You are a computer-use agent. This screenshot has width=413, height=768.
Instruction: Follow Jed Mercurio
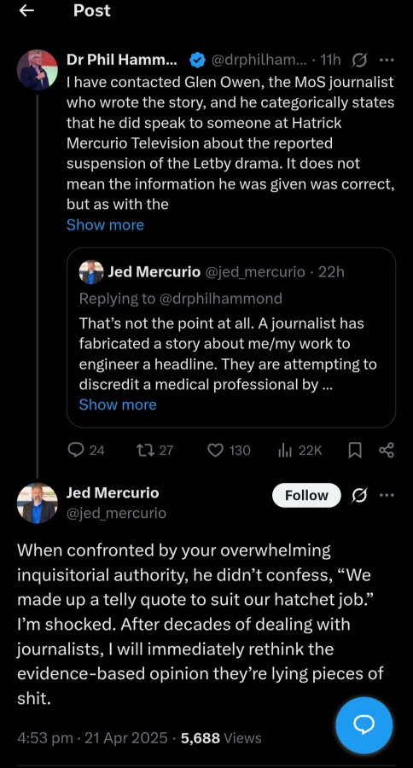pyautogui.click(x=306, y=495)
